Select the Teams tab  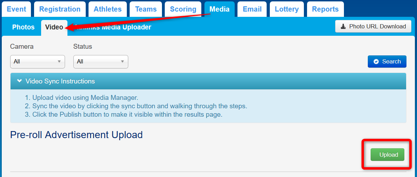146,9
